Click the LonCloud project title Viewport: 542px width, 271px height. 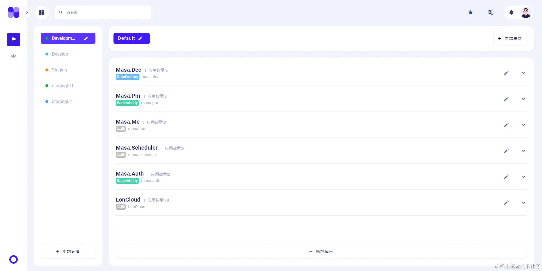point(128,200)
